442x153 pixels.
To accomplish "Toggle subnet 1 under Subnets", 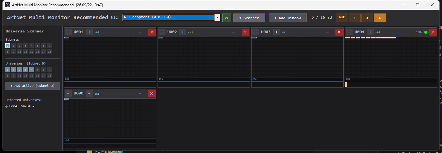I will click(14, 46).
